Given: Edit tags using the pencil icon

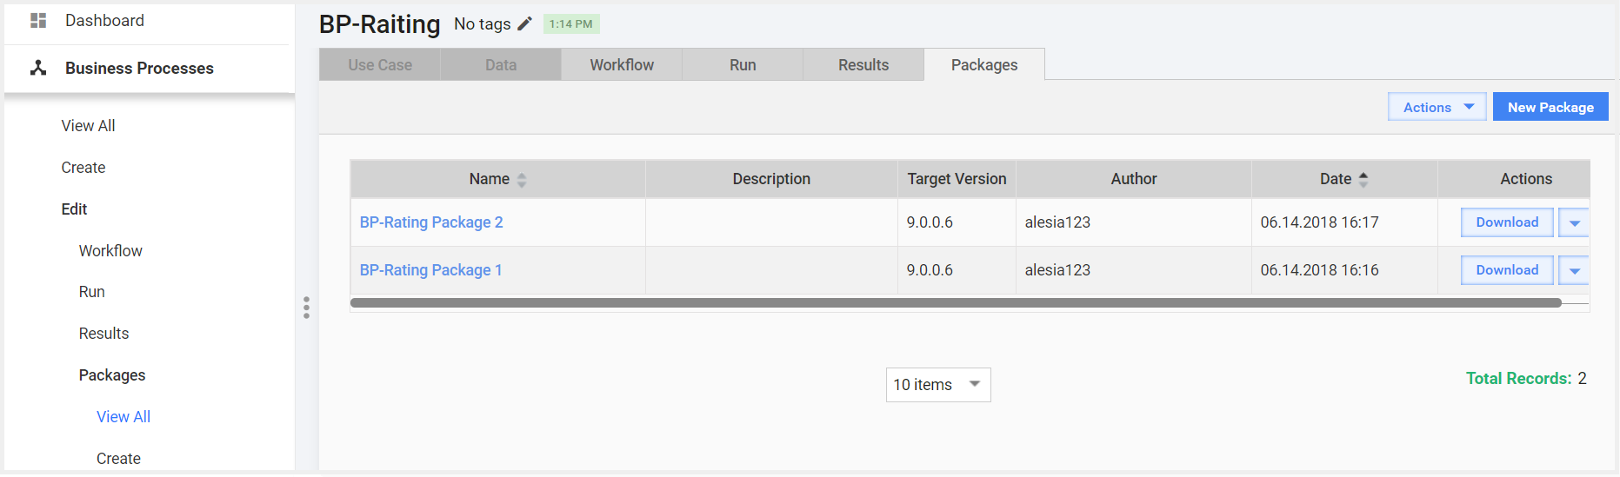Looking at the screenshot, I should point(524,23).
